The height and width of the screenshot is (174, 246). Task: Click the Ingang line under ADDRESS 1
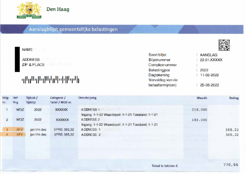tap(119, 115)
